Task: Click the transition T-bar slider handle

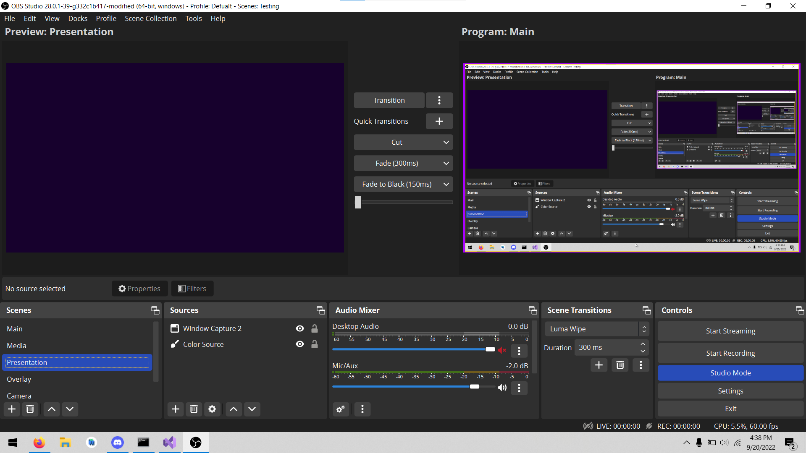Action: point(358,202)
